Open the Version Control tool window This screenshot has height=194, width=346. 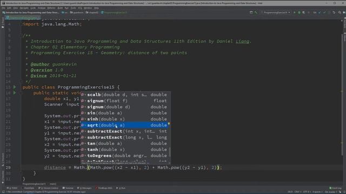48,188
